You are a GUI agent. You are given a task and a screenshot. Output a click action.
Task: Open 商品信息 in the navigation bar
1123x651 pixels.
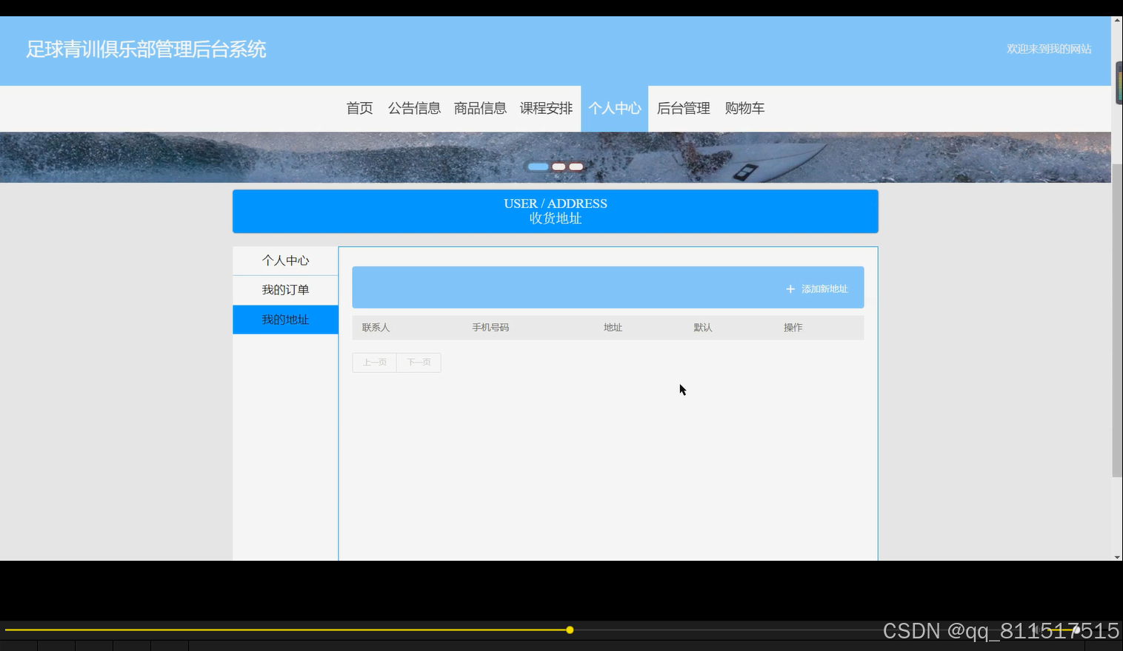(x=480, y=108)
